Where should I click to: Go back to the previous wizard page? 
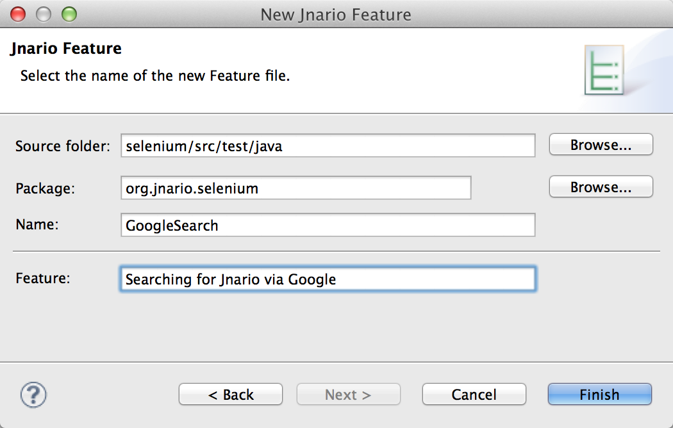(x=230, y=394)
